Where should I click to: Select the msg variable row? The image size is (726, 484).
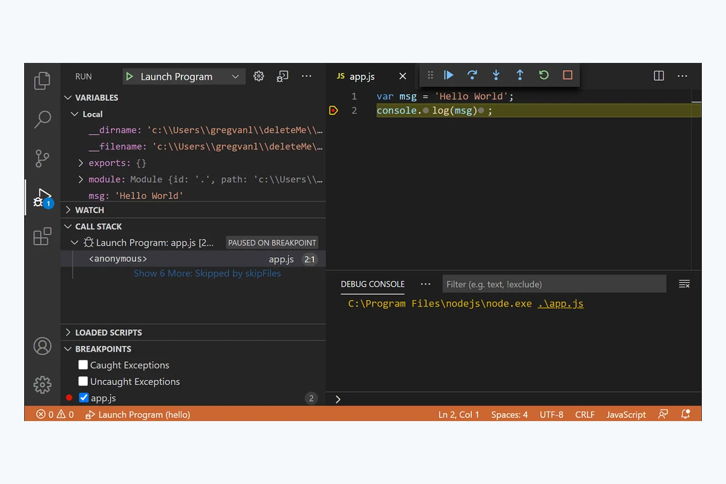click(194, 195)
